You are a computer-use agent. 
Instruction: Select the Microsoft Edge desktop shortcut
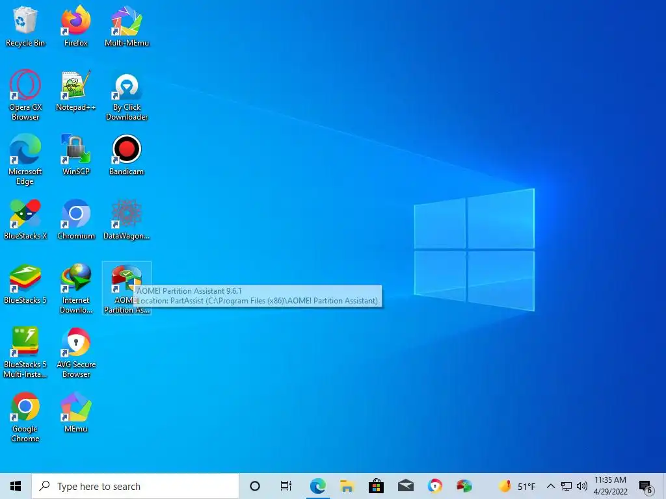(x=25, y=160)
